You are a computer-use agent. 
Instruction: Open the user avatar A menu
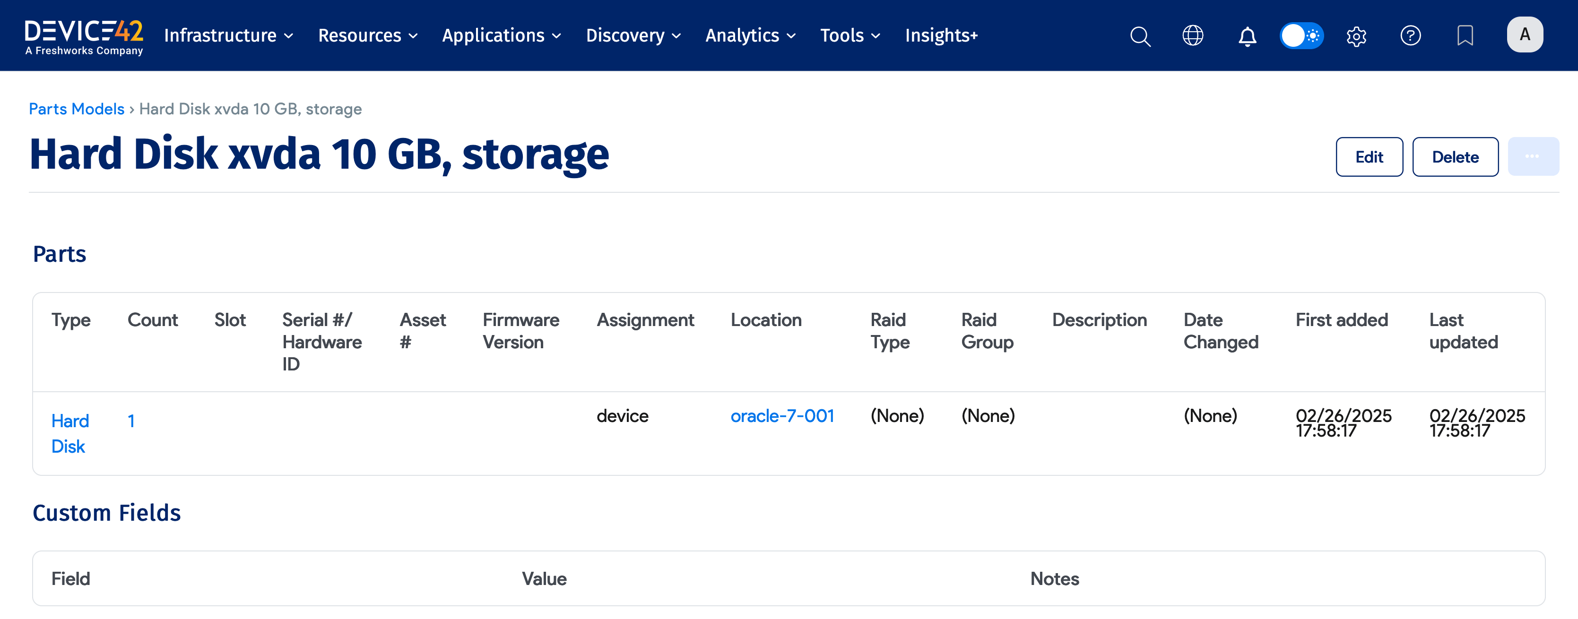pos(1524,35)
